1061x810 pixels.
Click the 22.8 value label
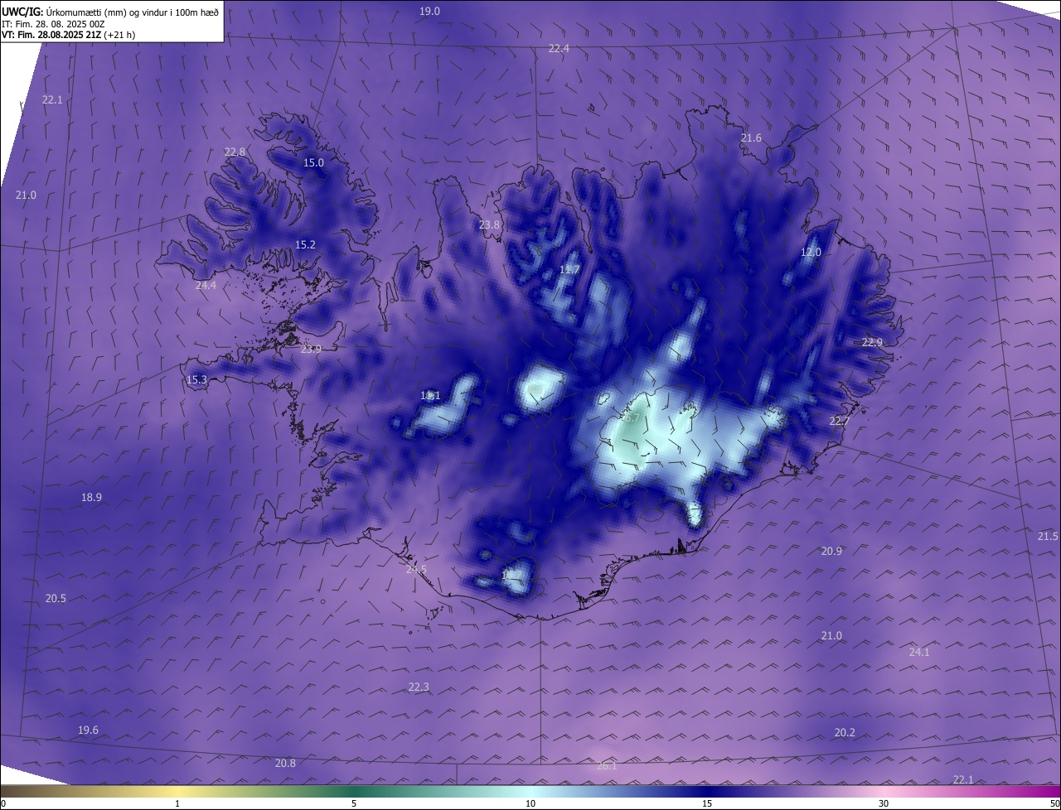tap(235, 152)
